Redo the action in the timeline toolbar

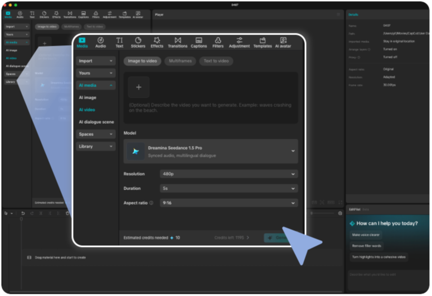pos(32,213)
